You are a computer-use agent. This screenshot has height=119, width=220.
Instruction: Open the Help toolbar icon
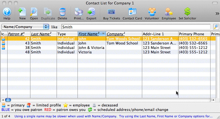click(7, 12)
